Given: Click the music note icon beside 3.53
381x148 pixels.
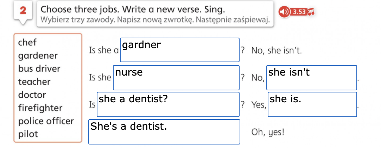Looking at the screenshot, I should 310,12.
